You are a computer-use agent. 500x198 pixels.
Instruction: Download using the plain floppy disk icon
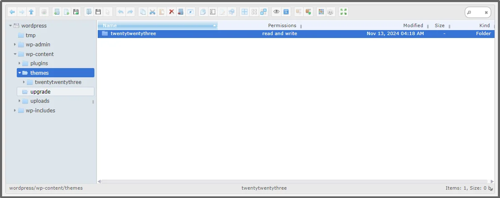[x=98, y=12]
